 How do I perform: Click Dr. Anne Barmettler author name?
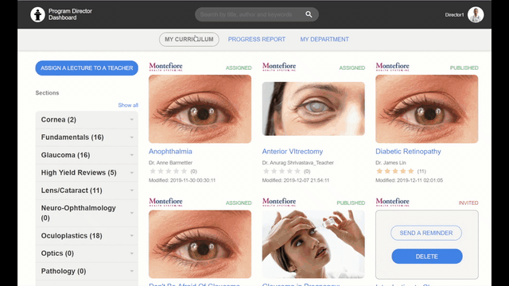coord(170,163)
